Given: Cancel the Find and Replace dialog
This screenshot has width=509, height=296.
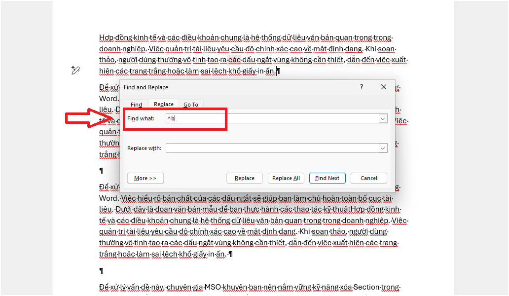Looking at the screenshot, I should pyautogui.click(x=369, y=178).
